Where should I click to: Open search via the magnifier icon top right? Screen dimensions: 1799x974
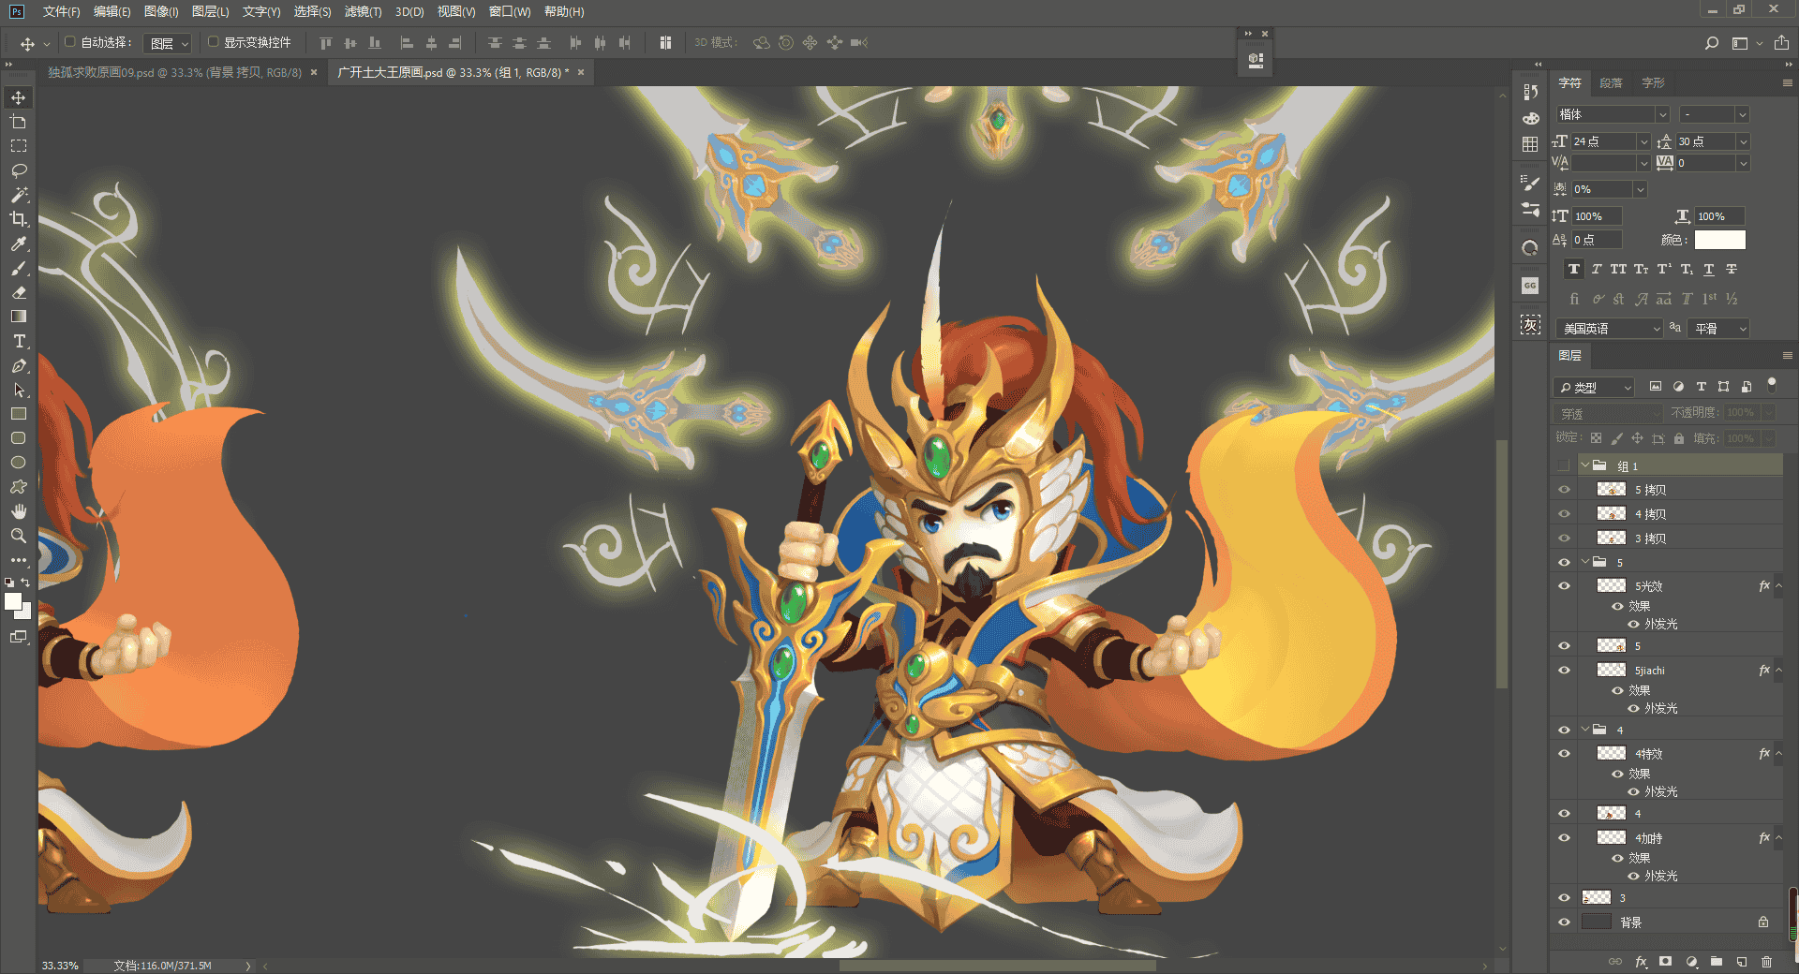pos(1711,43)
